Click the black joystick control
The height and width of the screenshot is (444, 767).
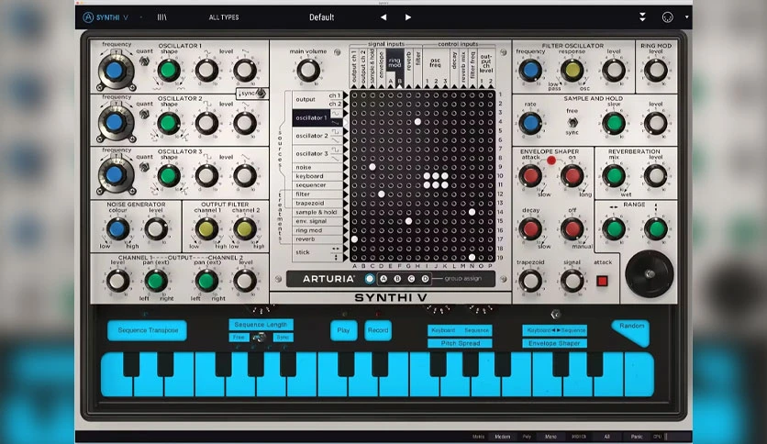pos(650,274)
